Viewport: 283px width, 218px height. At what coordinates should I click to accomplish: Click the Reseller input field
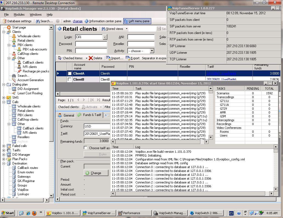[x=141, y=44]
